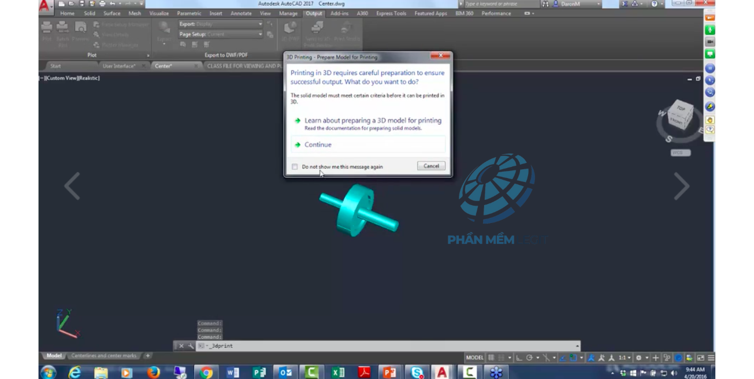
Task: Click the '[Custom View]' viewport control label
Action: tap(62, 78)
